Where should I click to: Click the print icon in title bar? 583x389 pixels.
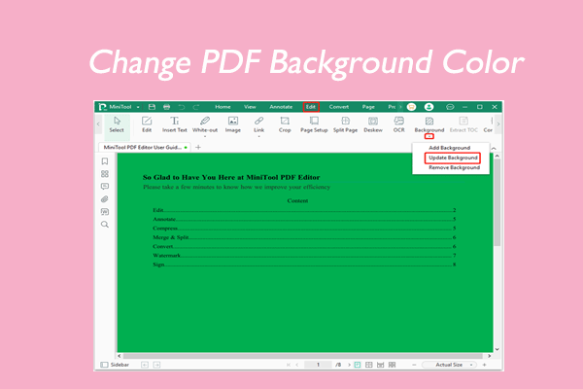click(166, 107)
